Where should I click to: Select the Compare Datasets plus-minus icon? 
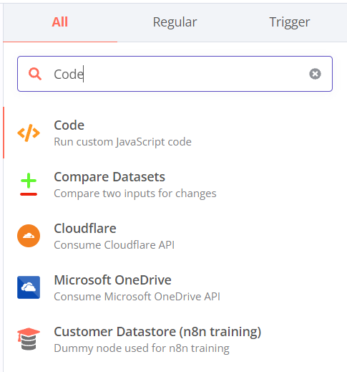tap(29, 184)
